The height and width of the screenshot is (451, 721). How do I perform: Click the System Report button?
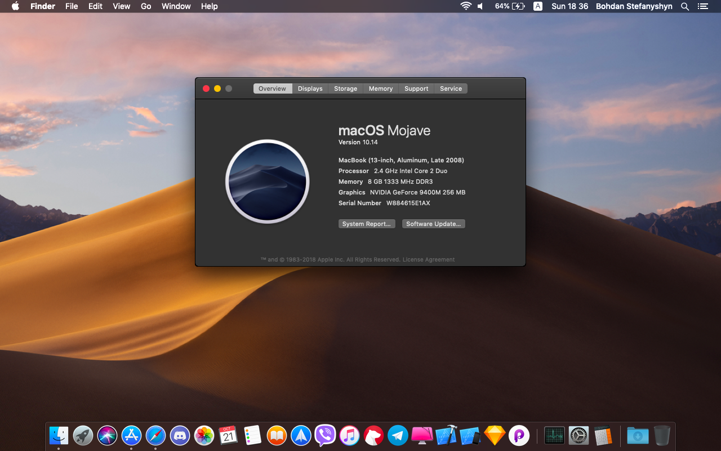tap(367, 224)
